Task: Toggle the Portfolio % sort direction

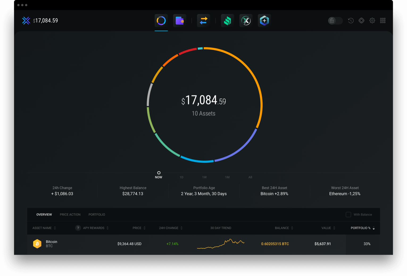Action: click(373, 228)
